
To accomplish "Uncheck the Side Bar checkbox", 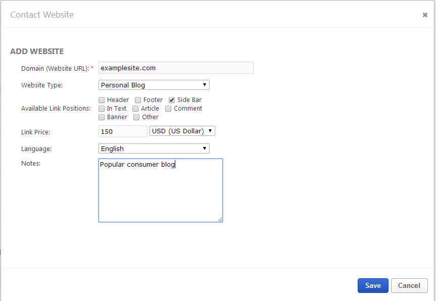I will (172, 100).
